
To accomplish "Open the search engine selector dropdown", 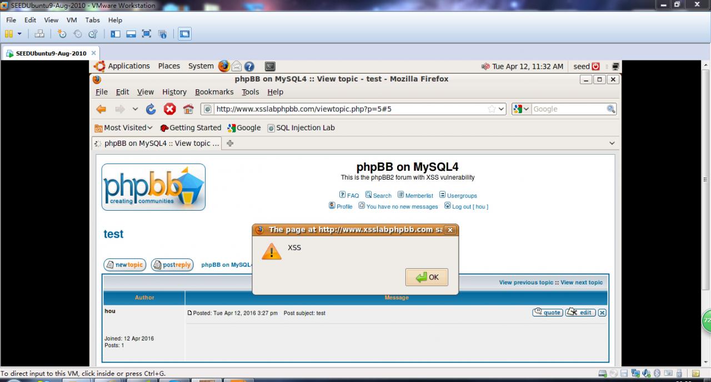I will coord(522,109).
